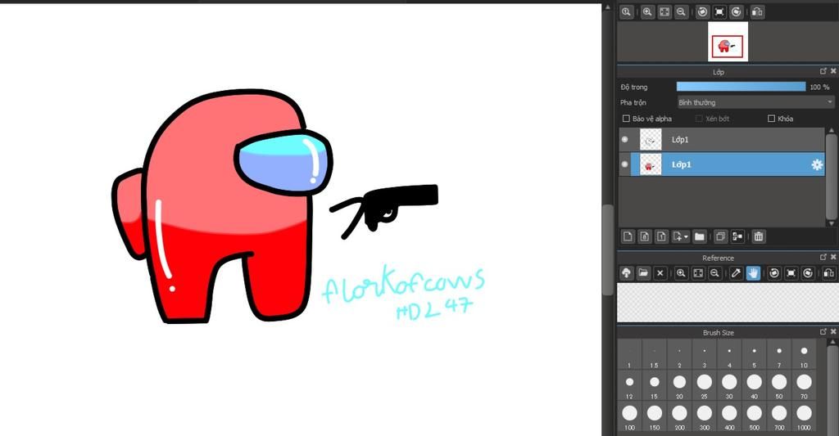
Task: Choose brush size 1000
Action: pos(804,416)
